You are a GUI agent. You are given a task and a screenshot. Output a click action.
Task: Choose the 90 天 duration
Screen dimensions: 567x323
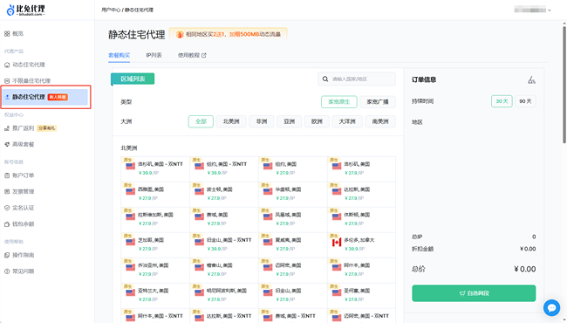coord(525,101)
